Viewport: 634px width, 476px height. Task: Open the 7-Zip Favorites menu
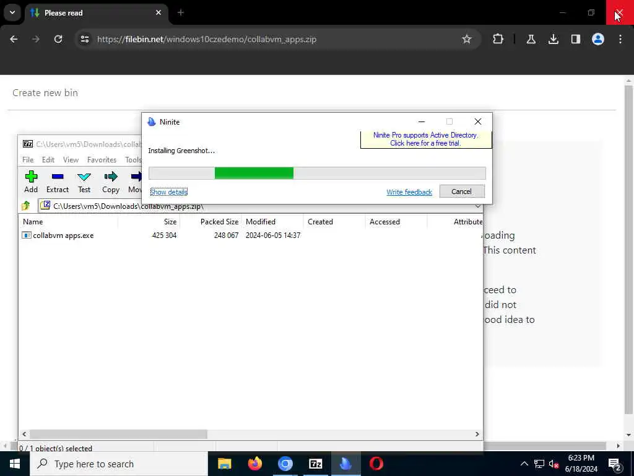pyautogui.click(x=102, y=159)
